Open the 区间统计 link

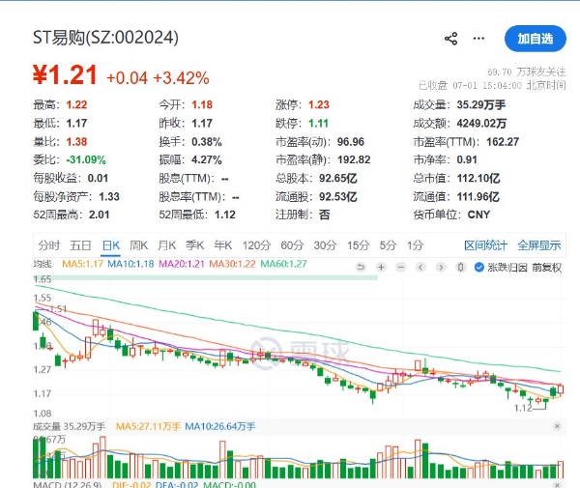click(485, 245)
